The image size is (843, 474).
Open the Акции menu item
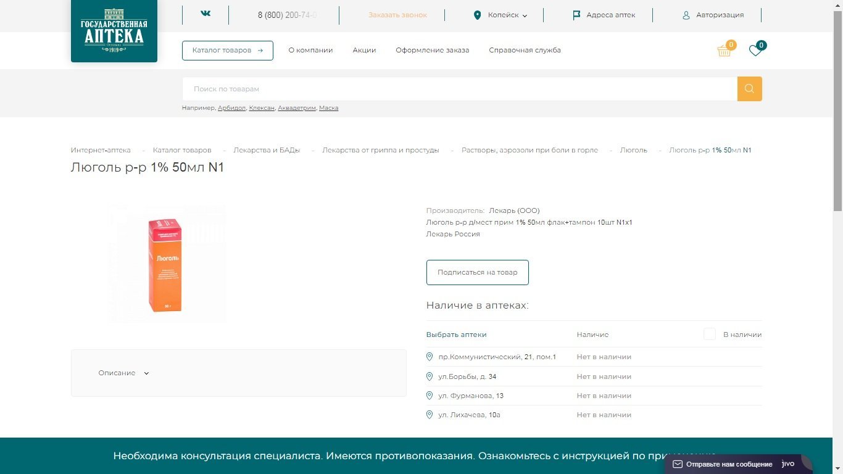(x=364, y=50)
